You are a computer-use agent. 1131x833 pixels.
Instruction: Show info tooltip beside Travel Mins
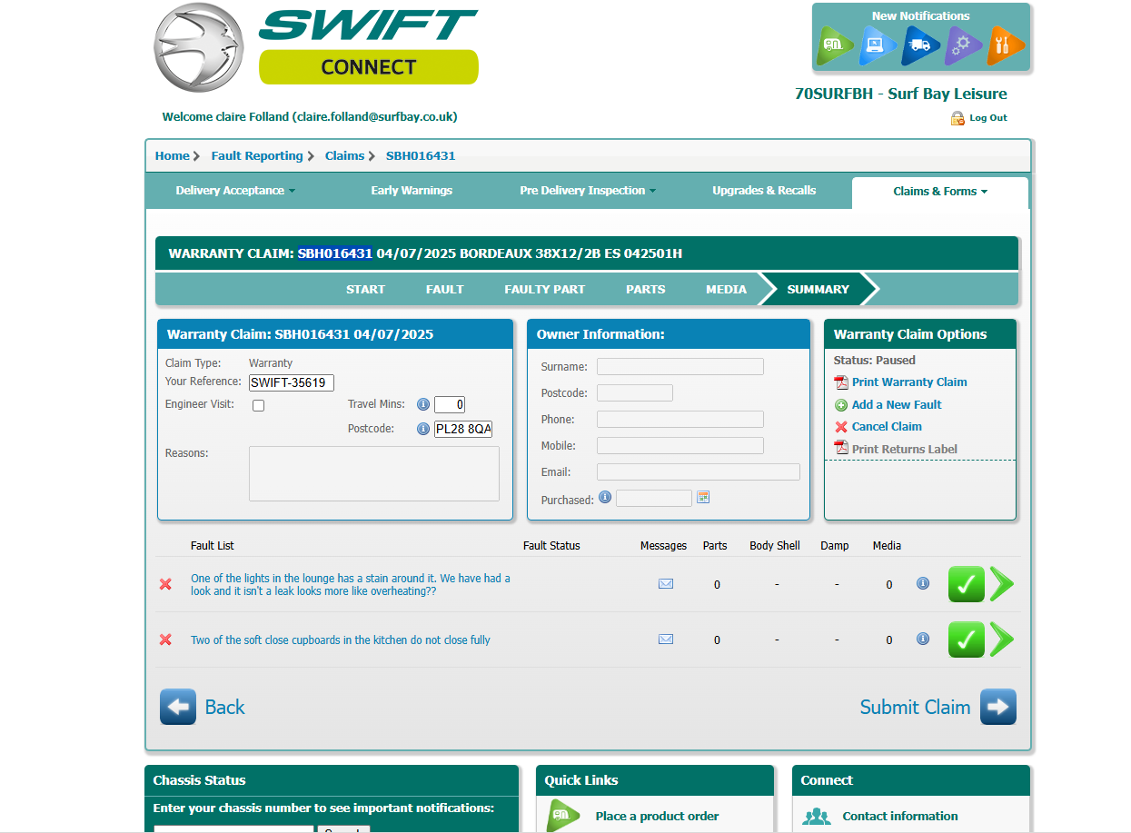422,404
